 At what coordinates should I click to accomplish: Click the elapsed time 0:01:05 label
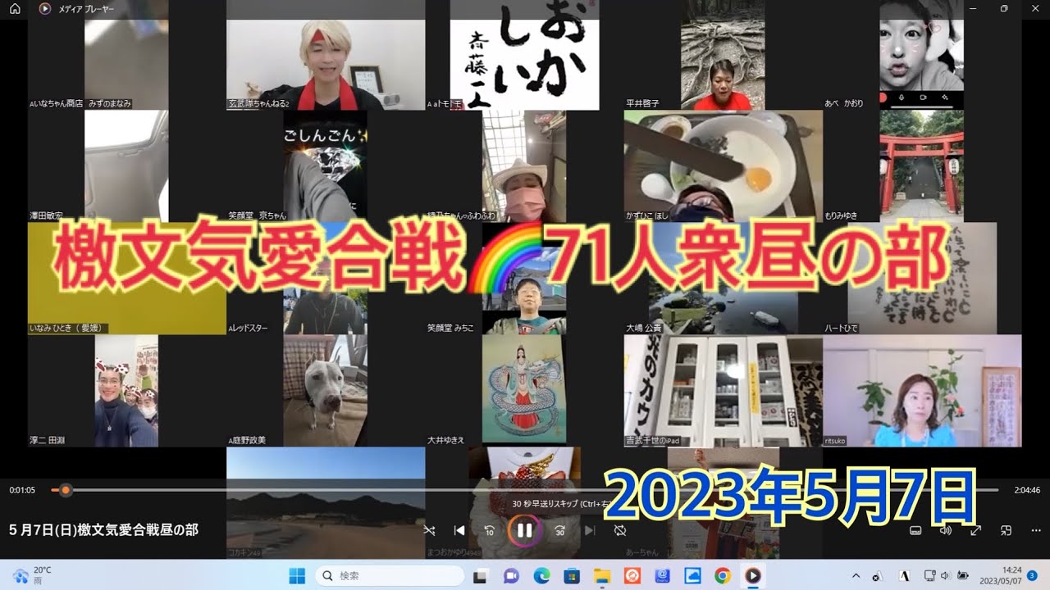tap(22, 490)
